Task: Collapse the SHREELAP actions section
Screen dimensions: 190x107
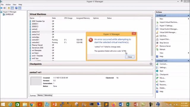Action: (188, 16)
